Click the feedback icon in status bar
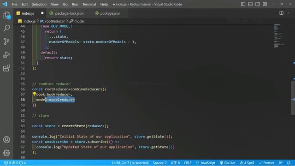The width and height of the screenshot is (295, 166). pyautogui.click(x=281, y=163)
